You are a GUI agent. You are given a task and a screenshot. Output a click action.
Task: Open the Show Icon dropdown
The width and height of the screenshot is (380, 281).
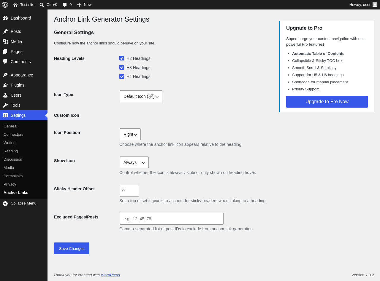click(134, 162)
